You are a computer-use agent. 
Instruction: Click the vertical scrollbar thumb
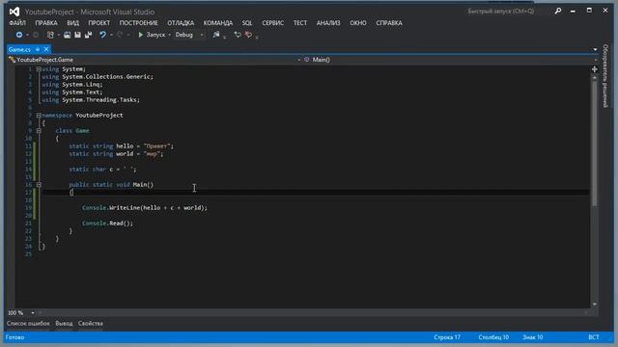(595, 144)
